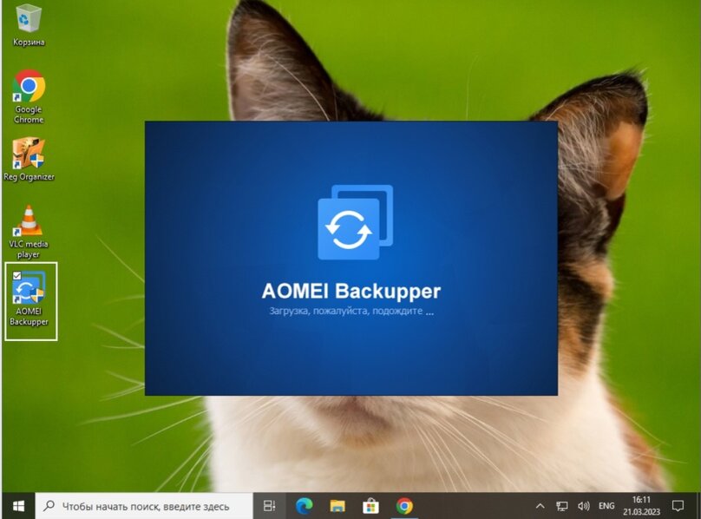
Task: Switch to Chrome on the taskbar
Action: click(x=404, y=506)
